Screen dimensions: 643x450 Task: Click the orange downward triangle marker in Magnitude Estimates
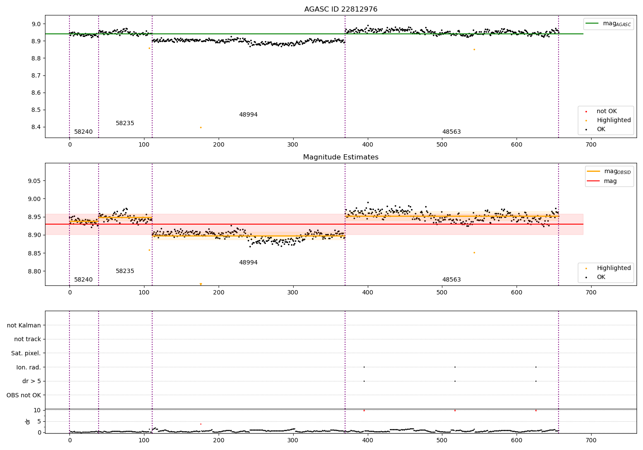(201, 284)
